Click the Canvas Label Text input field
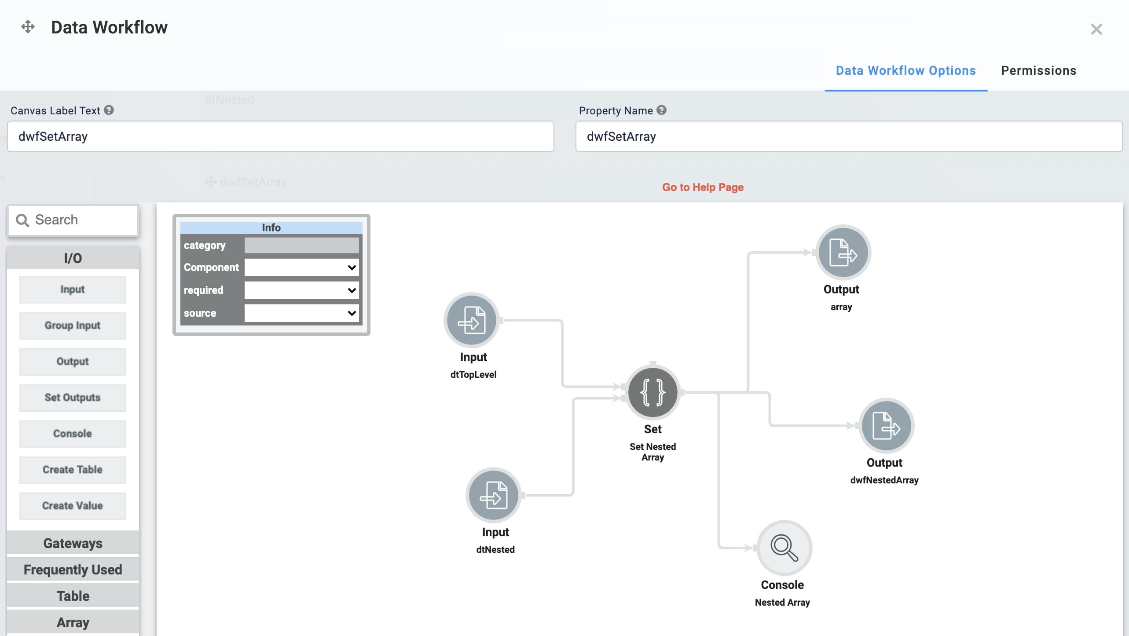Screen dimensions: 1129x636 281,136
